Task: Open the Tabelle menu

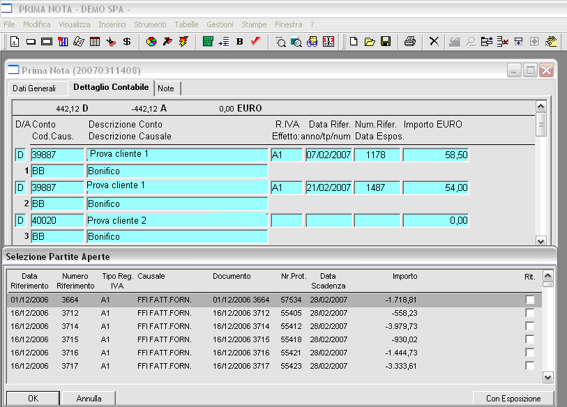Action: click(186, 24)
